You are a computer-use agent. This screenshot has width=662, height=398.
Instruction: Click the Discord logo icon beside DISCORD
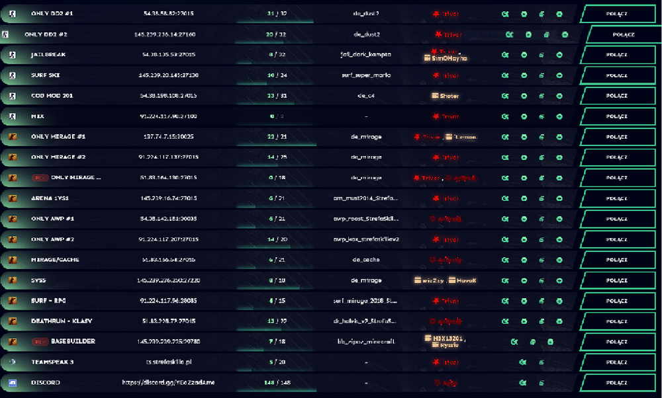[x=13, y=382]
